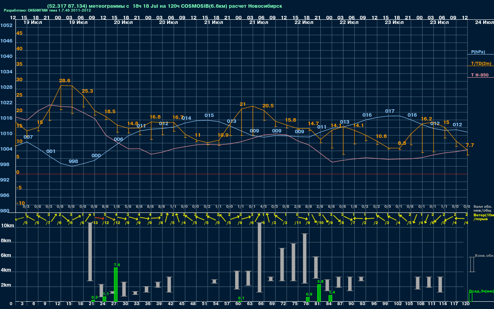Click the -10 temperature axis label

[21, 203]
